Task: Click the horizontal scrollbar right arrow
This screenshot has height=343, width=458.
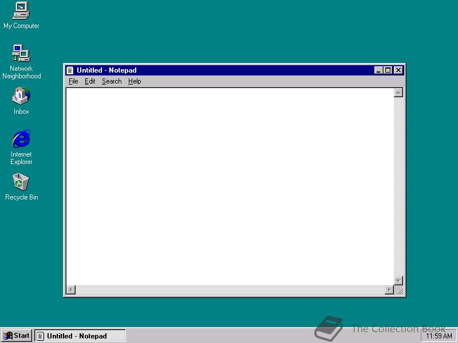Action: click(389, 290)
